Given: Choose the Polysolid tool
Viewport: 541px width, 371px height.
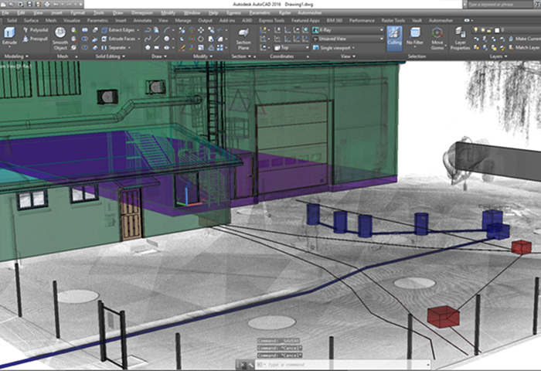Looking at the screenshot, I should (x=36, y=29).
